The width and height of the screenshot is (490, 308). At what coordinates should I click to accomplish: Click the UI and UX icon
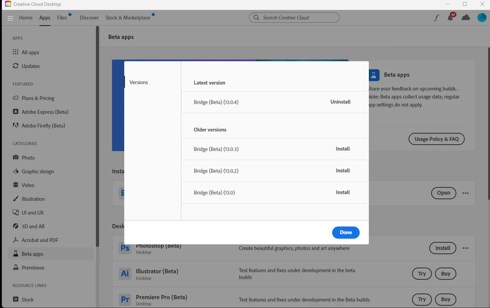[x=16, y=213]
